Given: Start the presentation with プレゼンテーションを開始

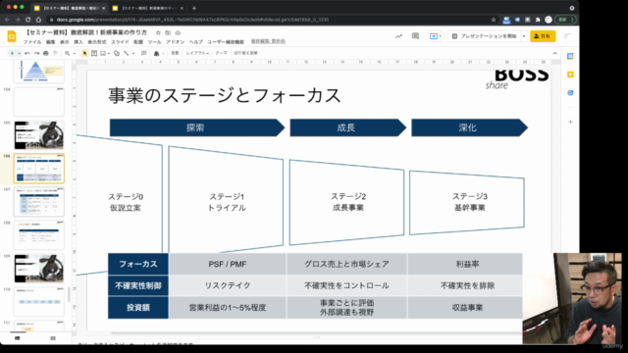Looking at the screenshot, I should pos(484,36).
